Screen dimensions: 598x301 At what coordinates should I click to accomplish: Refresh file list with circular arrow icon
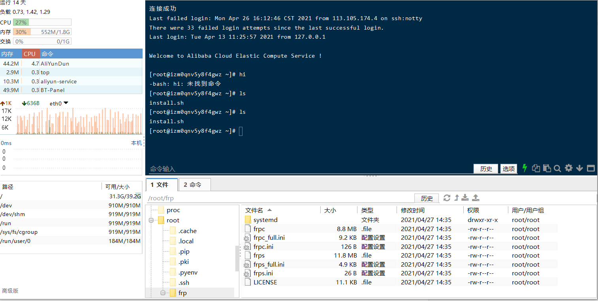[447, 198]
